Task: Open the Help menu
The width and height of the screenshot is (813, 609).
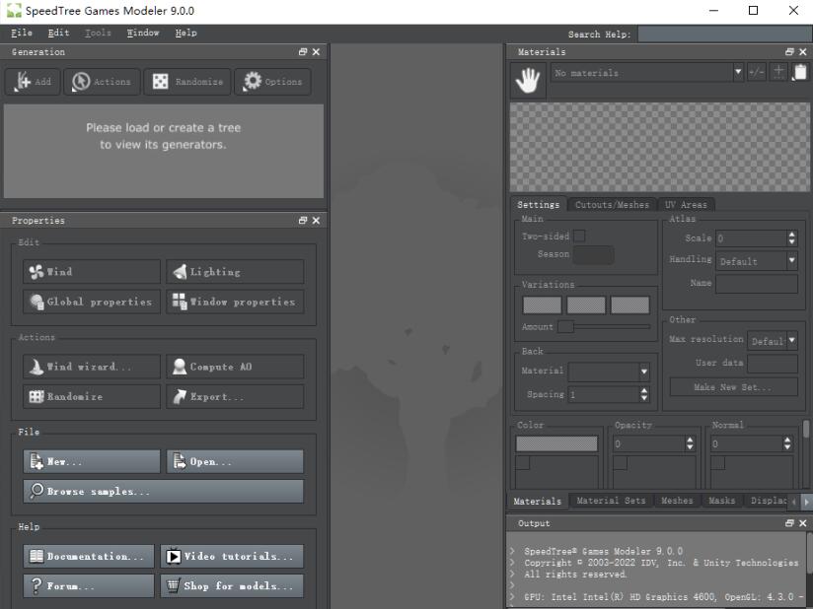Action: click(186, 33)
